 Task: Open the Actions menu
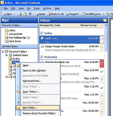pos(47,8)
